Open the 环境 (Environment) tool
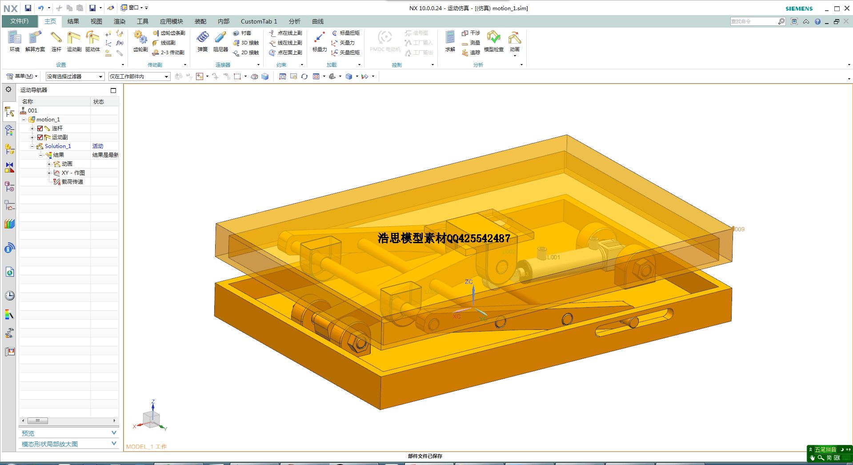Image resolution: width=853 pixels, height=465 pixels. click(14, 41)
